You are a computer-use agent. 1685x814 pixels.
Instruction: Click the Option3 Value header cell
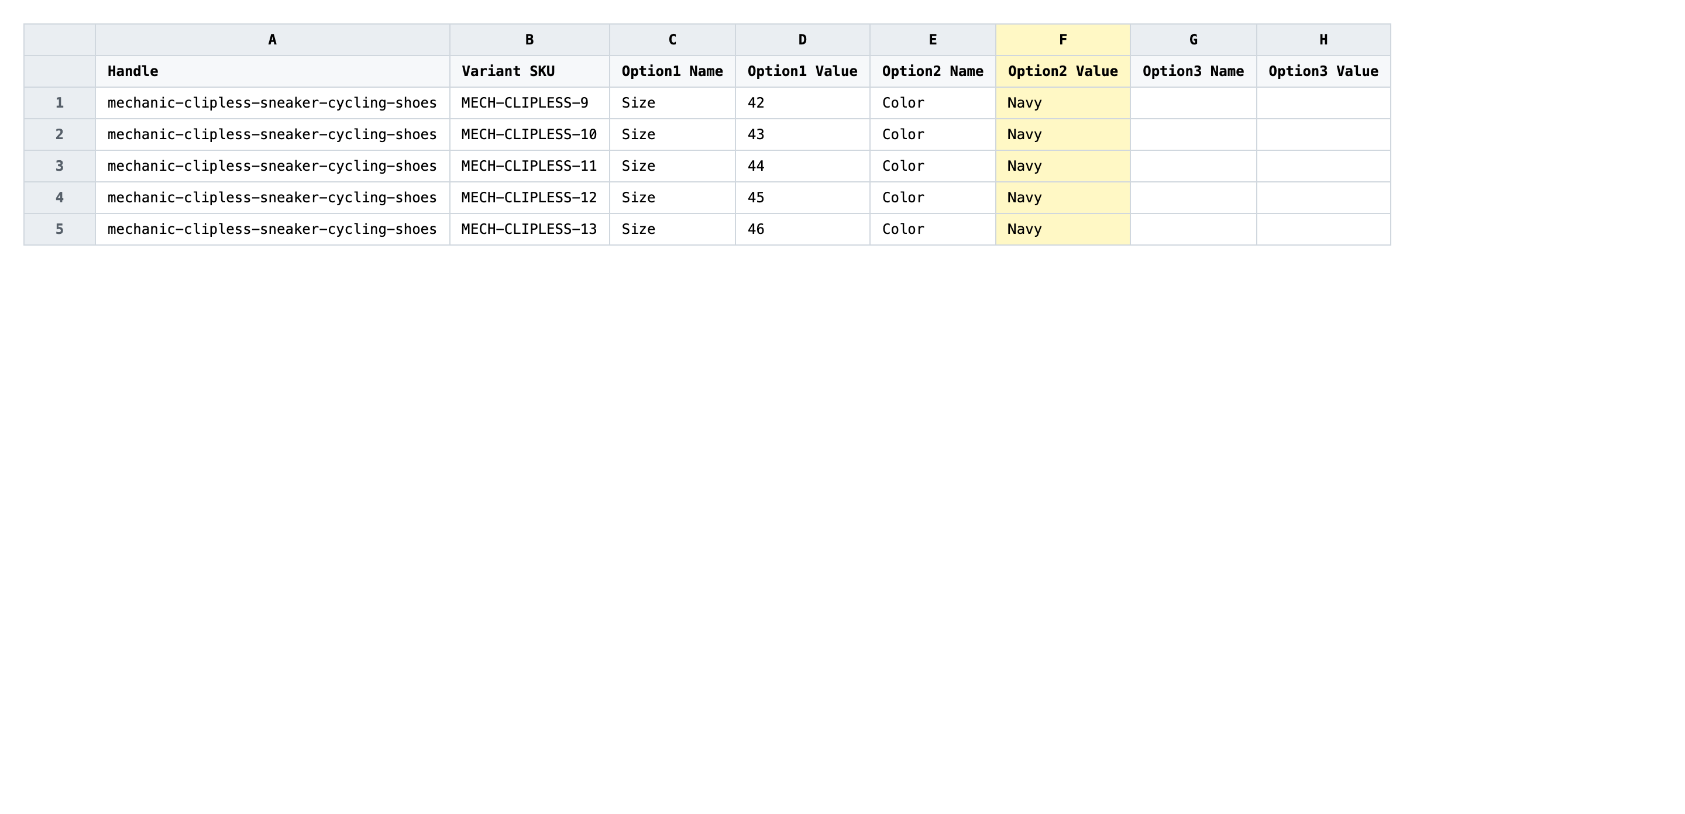click(1323, 71)
